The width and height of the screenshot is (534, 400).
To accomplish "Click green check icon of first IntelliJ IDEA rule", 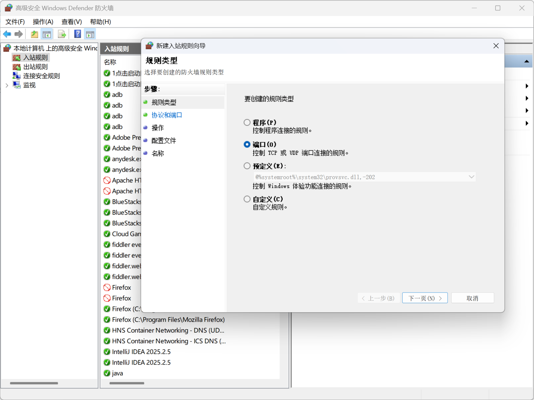I will tap(107, 352).
